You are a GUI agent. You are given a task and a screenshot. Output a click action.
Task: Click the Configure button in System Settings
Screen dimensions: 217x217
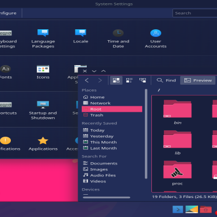8,13
